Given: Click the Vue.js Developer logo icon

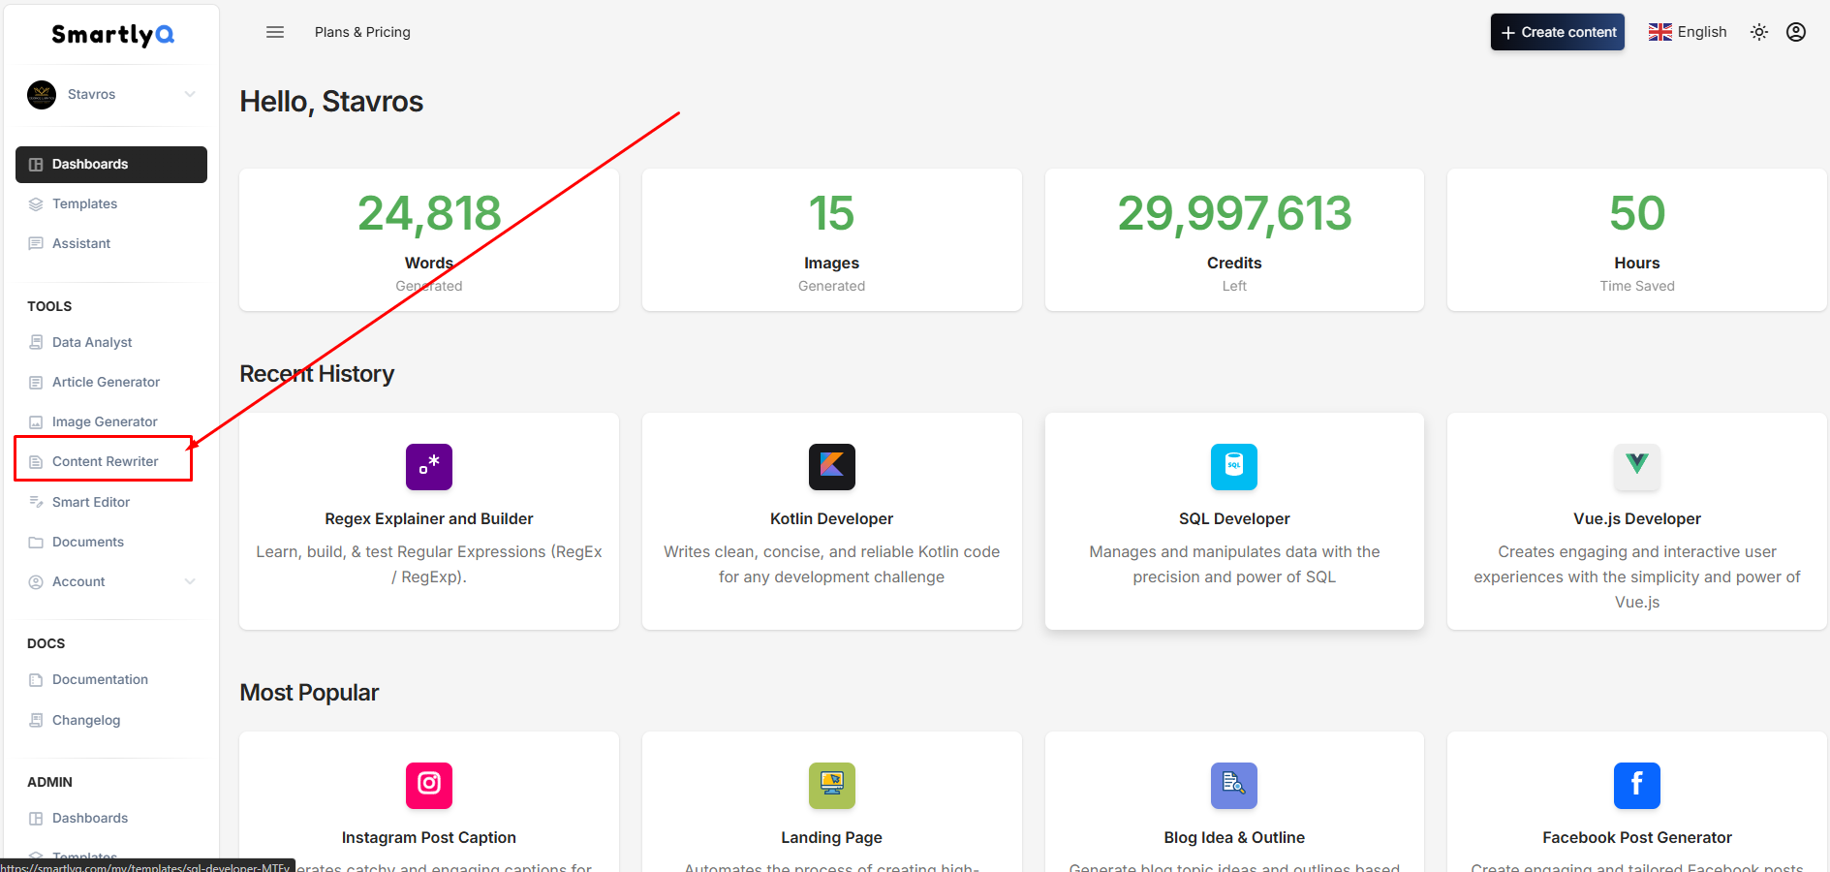Looking at the screenshot, I should point(1637,467).
